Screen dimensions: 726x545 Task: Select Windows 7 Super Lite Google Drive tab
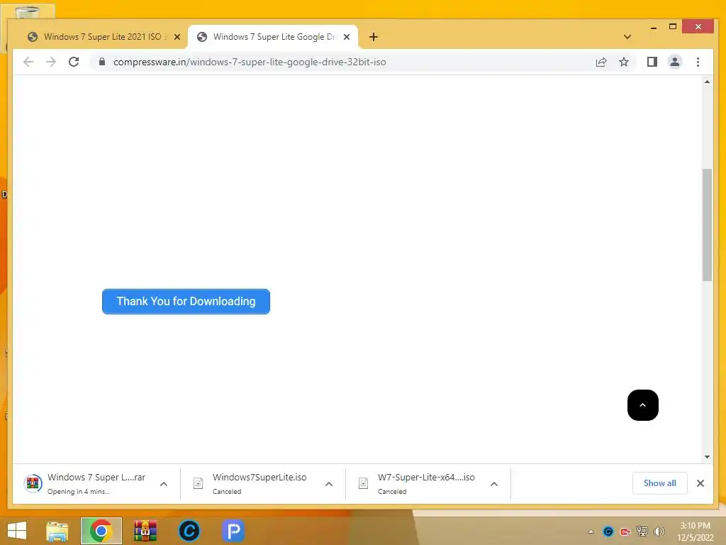point(273,37)
